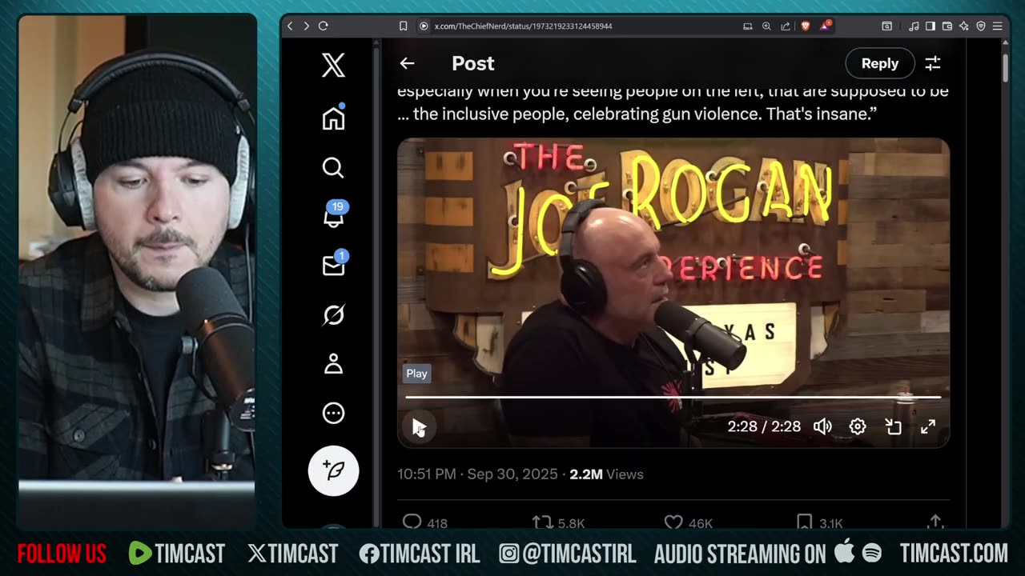Click the Facebook TIMCAST IRL banner entry

[419, 553]
